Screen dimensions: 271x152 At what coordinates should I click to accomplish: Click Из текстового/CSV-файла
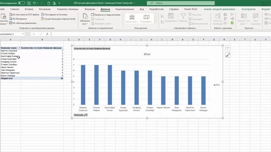tap(25, 15)
